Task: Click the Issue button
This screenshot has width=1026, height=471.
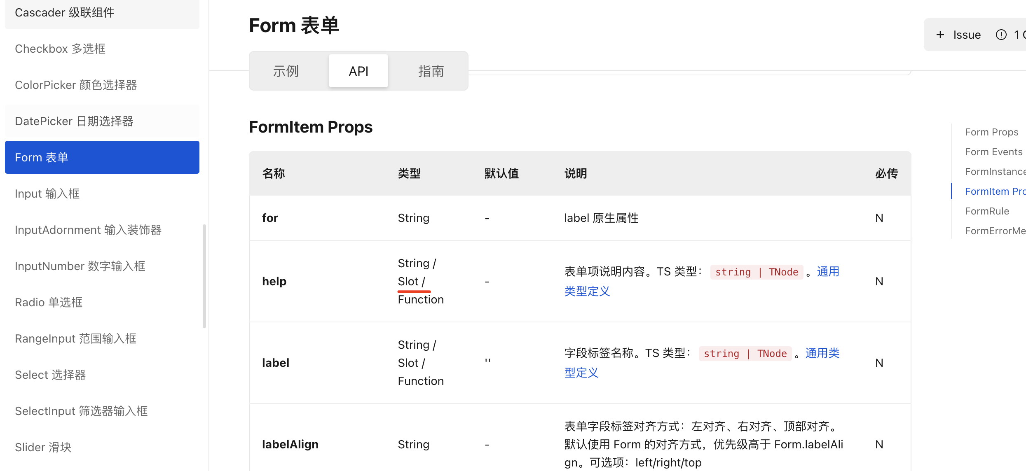Action: point(958,35)
